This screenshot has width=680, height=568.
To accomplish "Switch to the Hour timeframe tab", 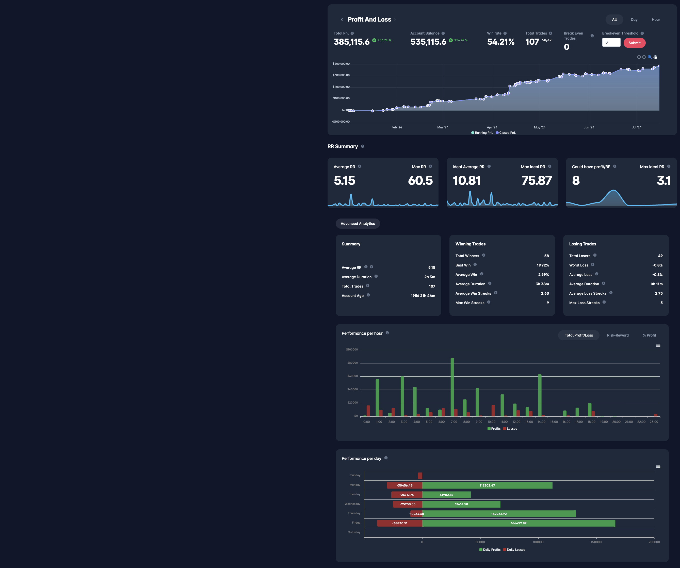I will 656,20.
